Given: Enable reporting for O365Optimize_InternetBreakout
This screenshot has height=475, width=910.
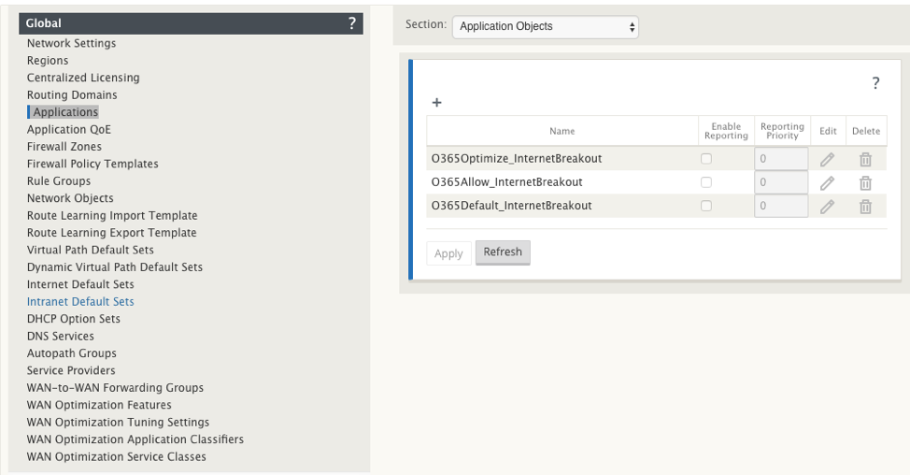Looking at the screenshot, I should (x=706, y=159).
